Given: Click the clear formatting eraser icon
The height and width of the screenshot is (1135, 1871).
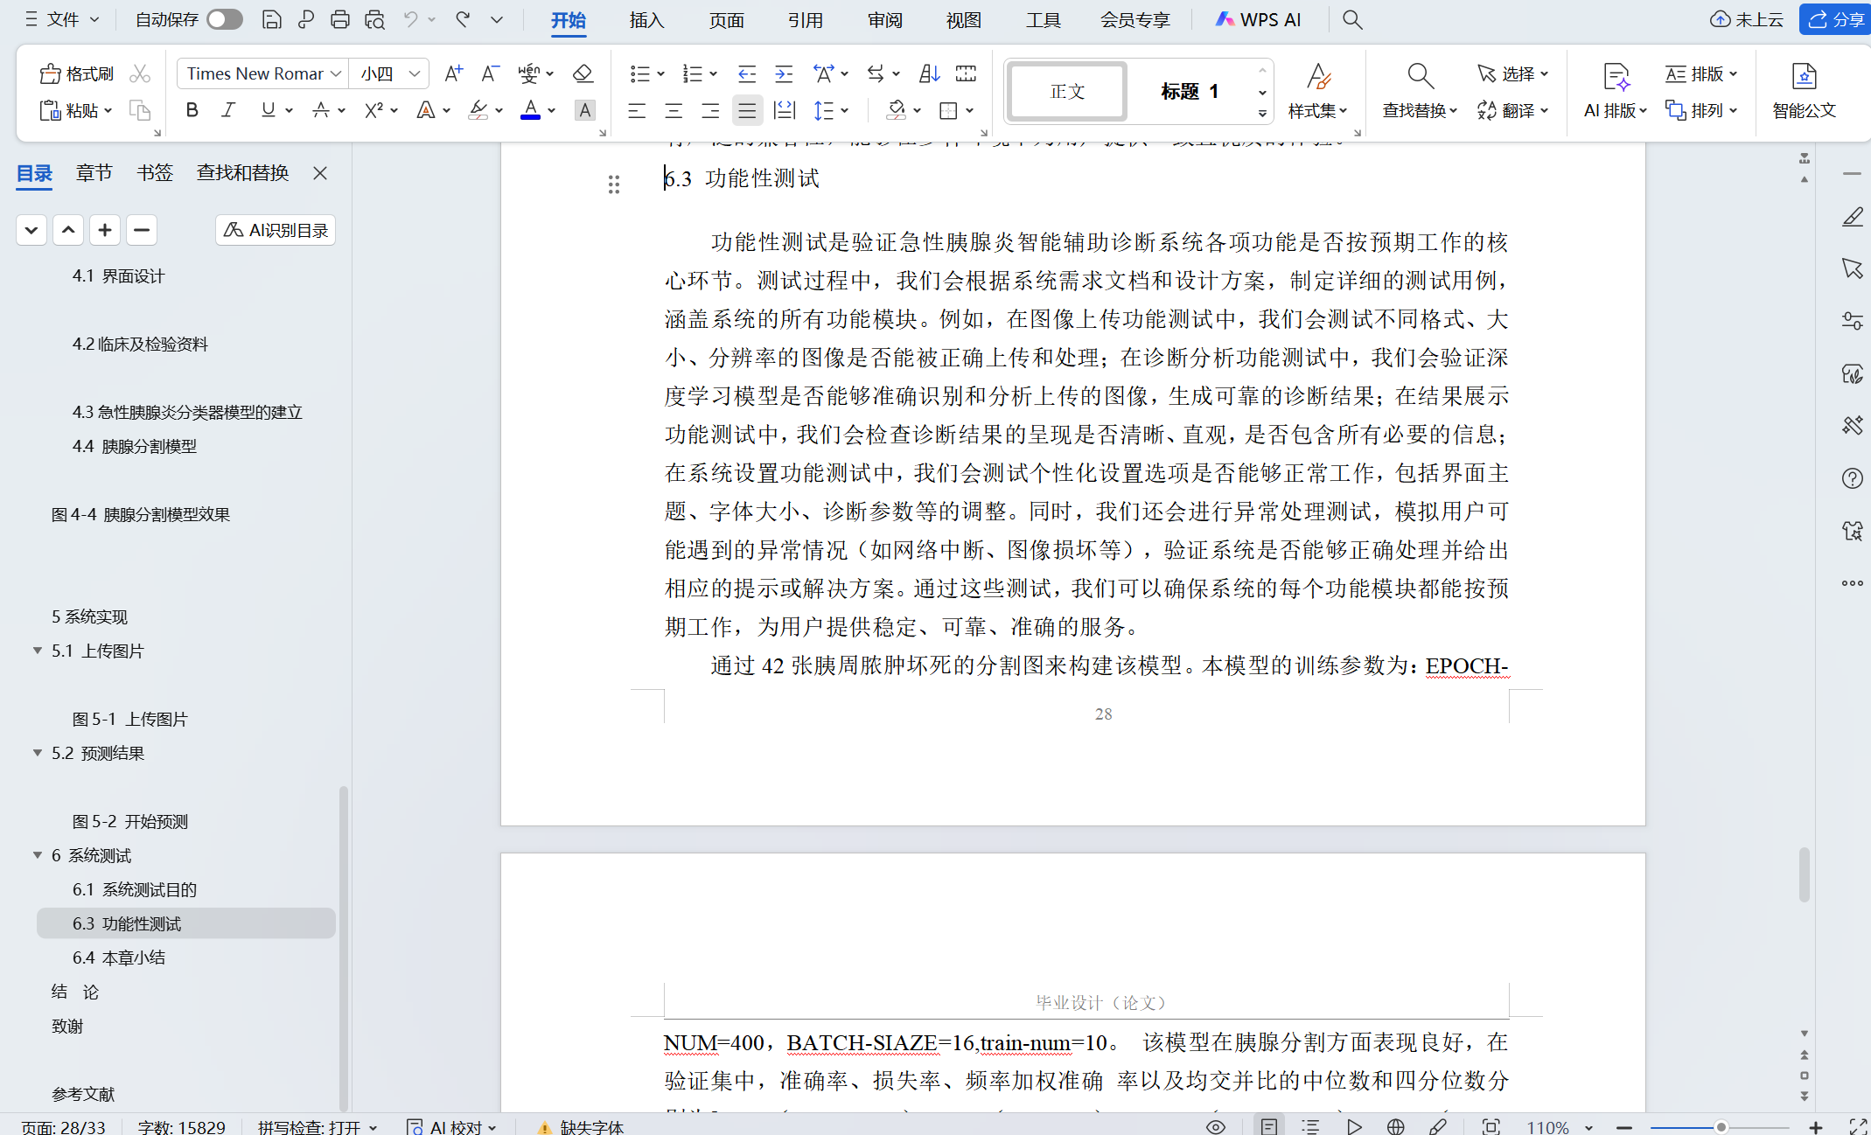Looking at the screenshot, I should tap(583, 73).
